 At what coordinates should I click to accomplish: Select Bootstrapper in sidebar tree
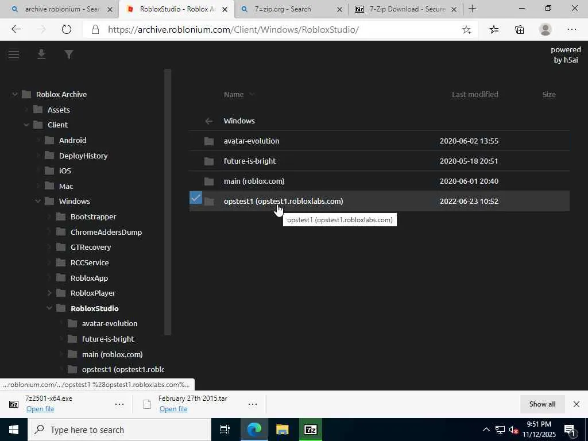(x=94, y=216)
